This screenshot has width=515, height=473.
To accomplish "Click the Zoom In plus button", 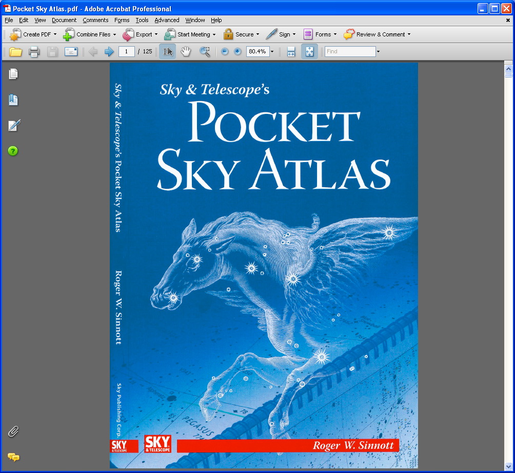I will (237, 52).
